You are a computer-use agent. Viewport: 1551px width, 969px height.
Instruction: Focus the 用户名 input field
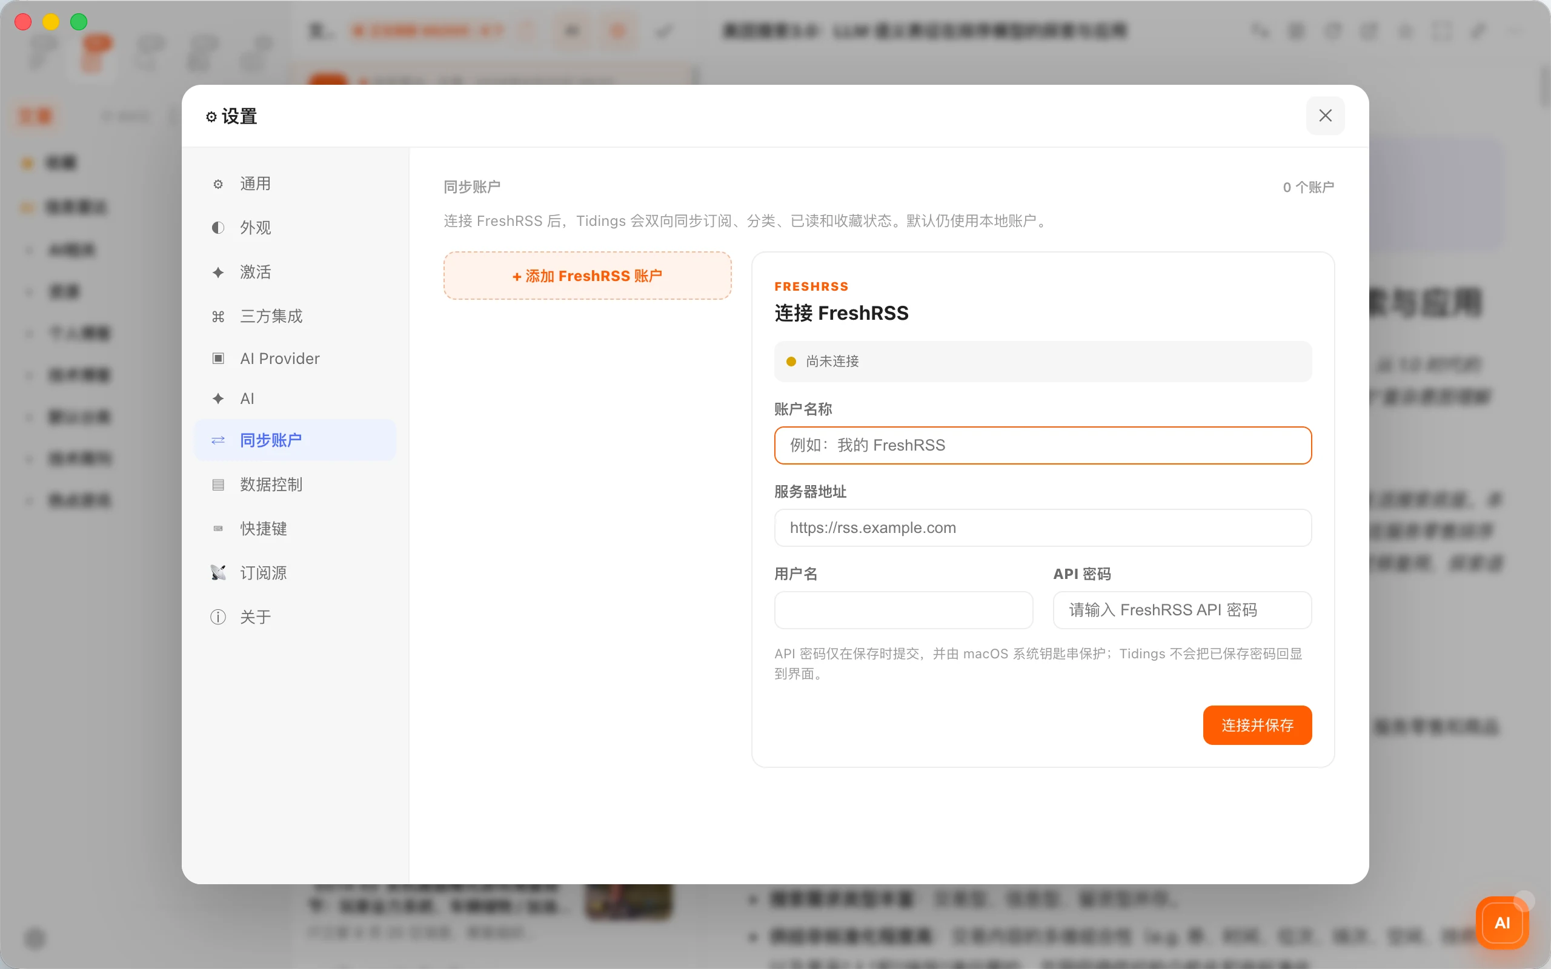(x=903, y=610)
